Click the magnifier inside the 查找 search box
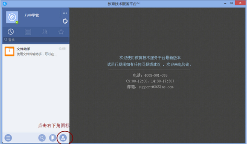This screenshot has height=144, width=247. (5, 39)
